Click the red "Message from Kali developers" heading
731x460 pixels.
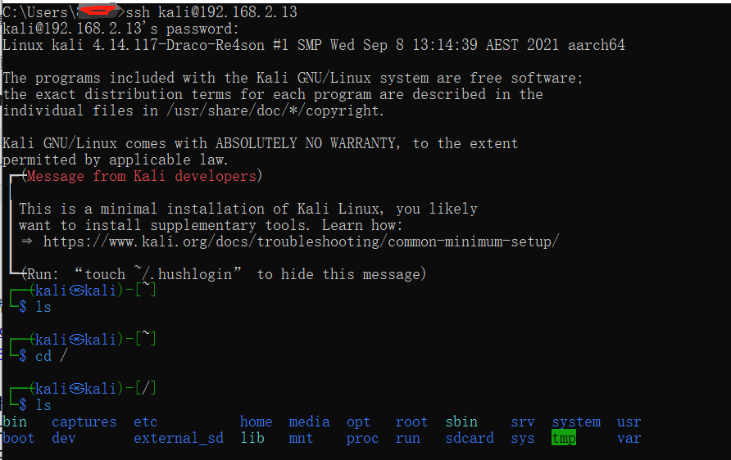[141, 176]
